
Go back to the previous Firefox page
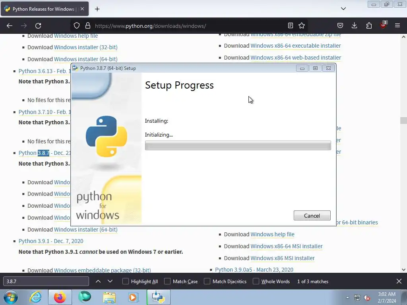pyautogui.click(x=10, y=26)
